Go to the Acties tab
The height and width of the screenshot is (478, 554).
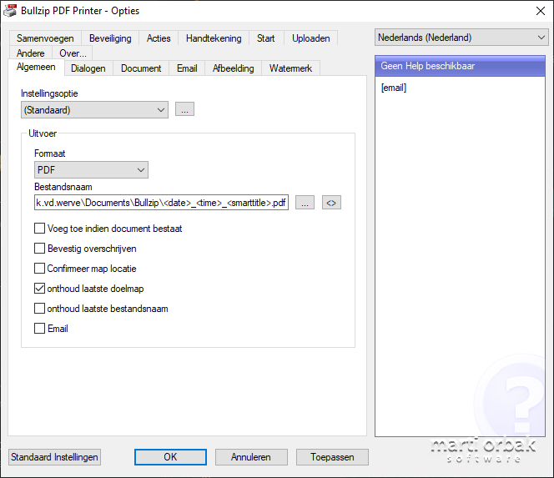pyautogui.click(x=159, y=38)
